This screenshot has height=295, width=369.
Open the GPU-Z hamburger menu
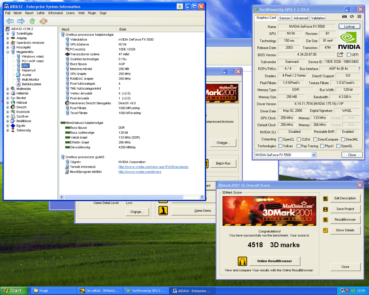[359, 17]
